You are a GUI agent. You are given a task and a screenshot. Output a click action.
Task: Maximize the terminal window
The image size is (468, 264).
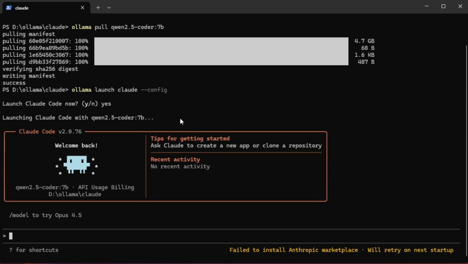(x=443, y=6)
